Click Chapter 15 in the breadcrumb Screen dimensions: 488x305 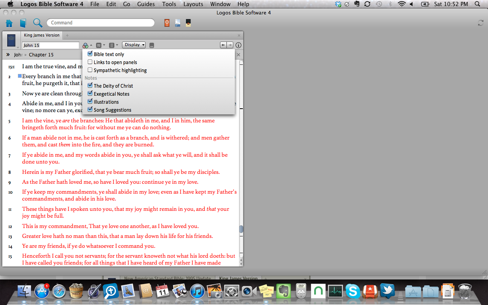coord(41,55)
